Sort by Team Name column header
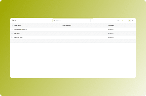Image resolution: width=146 pixels, height=96 pixels. (x=18, y=25)
